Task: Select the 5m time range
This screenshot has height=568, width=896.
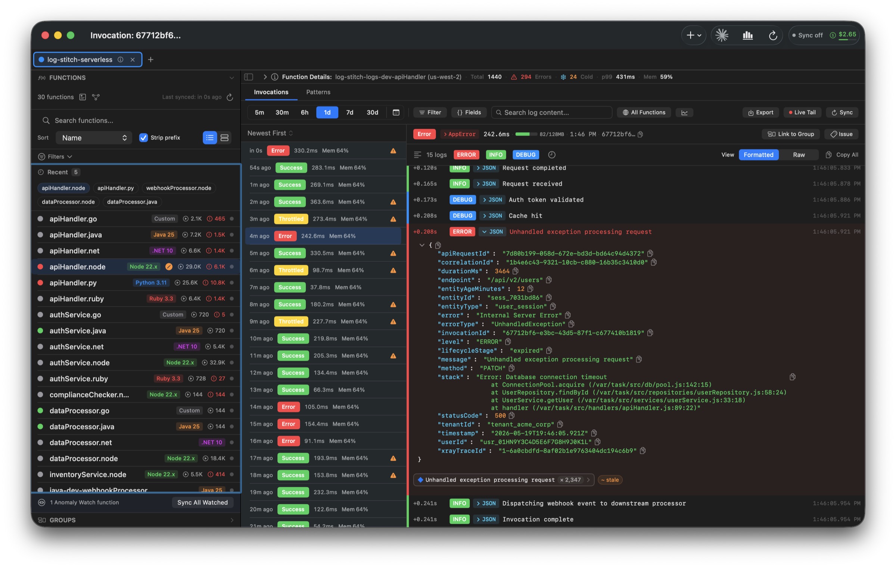Action: [x=259, y=112]
